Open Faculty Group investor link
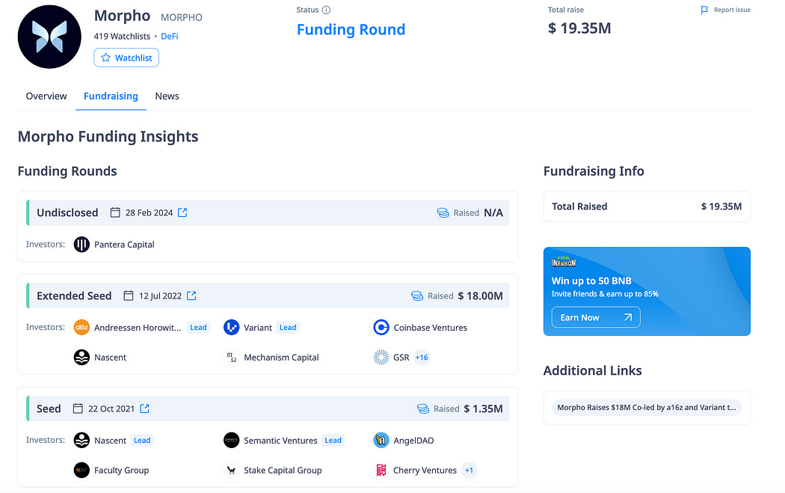785x493 pixels. tap(122, 470)
